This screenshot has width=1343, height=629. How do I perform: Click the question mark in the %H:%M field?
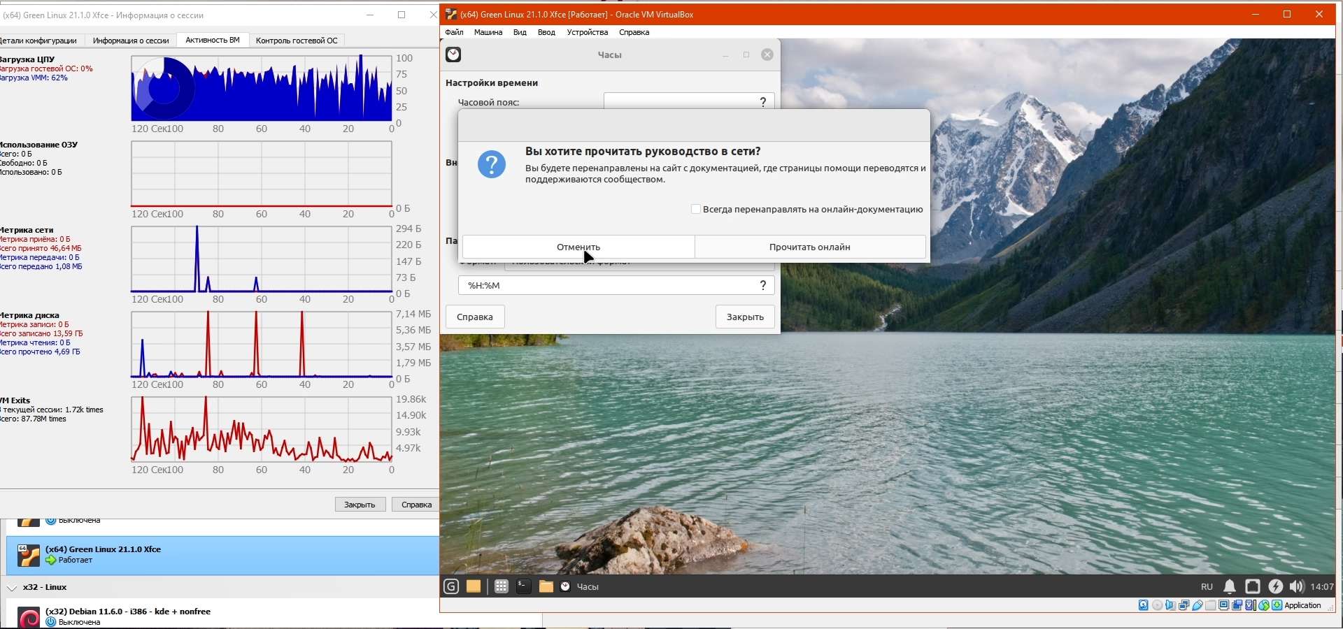point(763,285)
